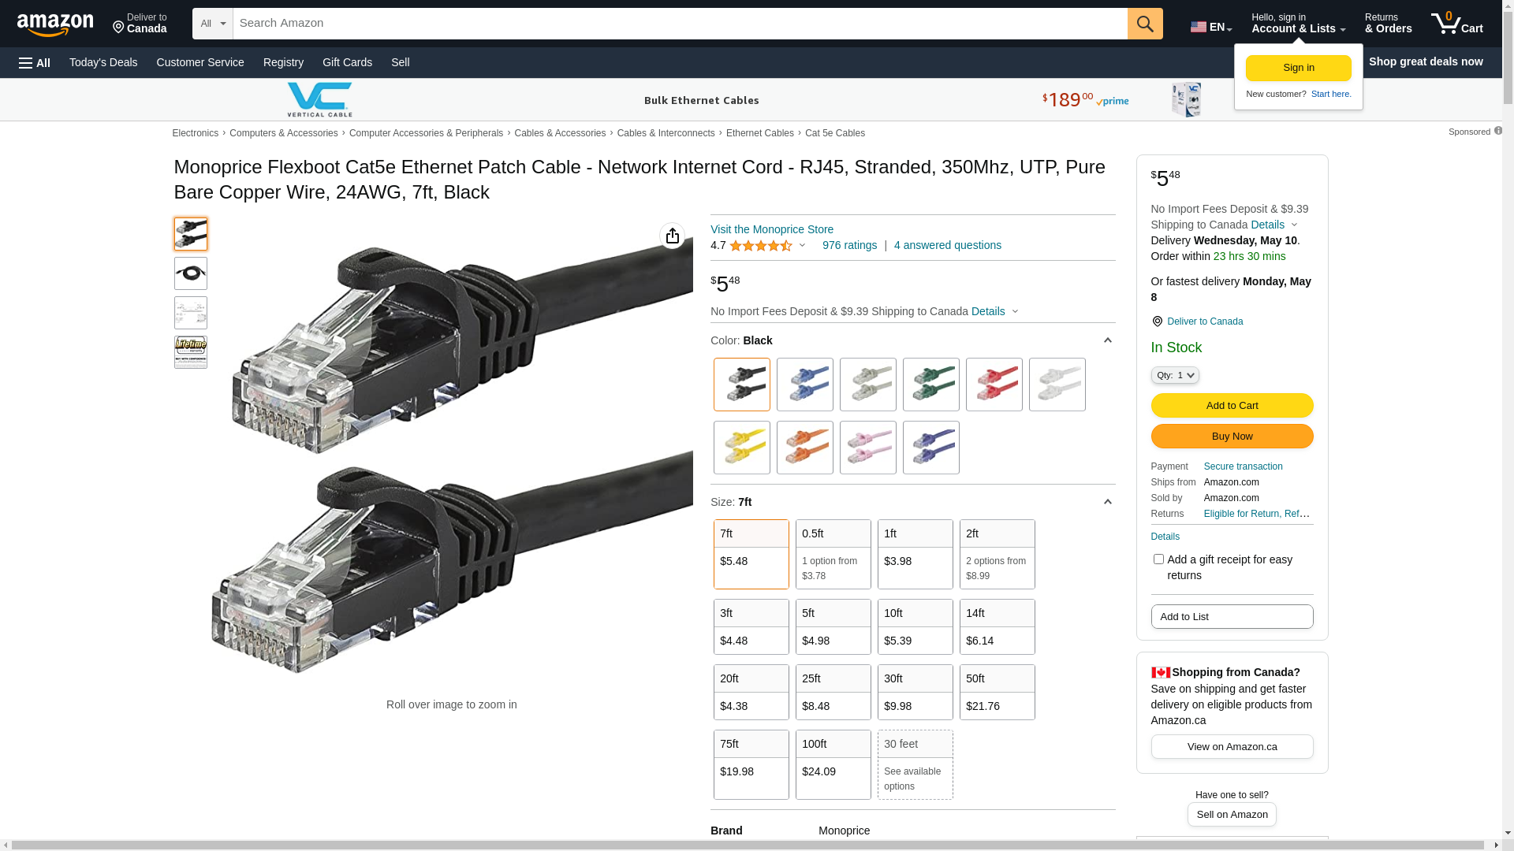The height and width of the screenshot is (851, 1514).
Task: Collapse the Color section chevron
Action: pos(1107,340)
